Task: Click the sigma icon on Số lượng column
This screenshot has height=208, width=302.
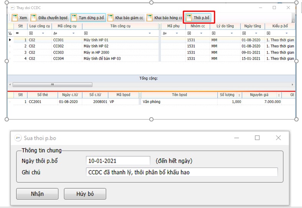Action: [239, 95]
